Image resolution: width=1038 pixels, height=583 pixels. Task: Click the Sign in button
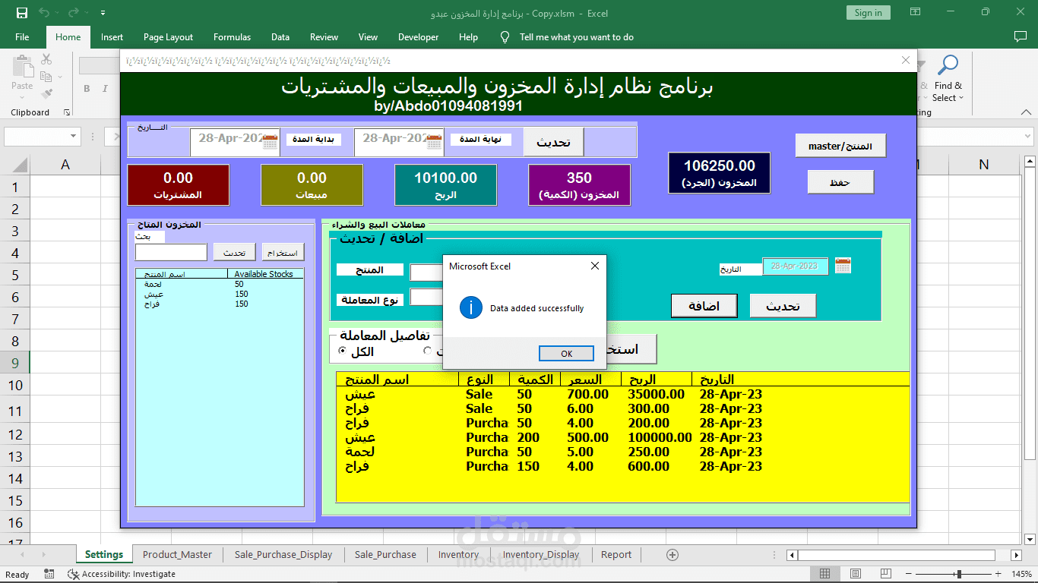(868, 13)
